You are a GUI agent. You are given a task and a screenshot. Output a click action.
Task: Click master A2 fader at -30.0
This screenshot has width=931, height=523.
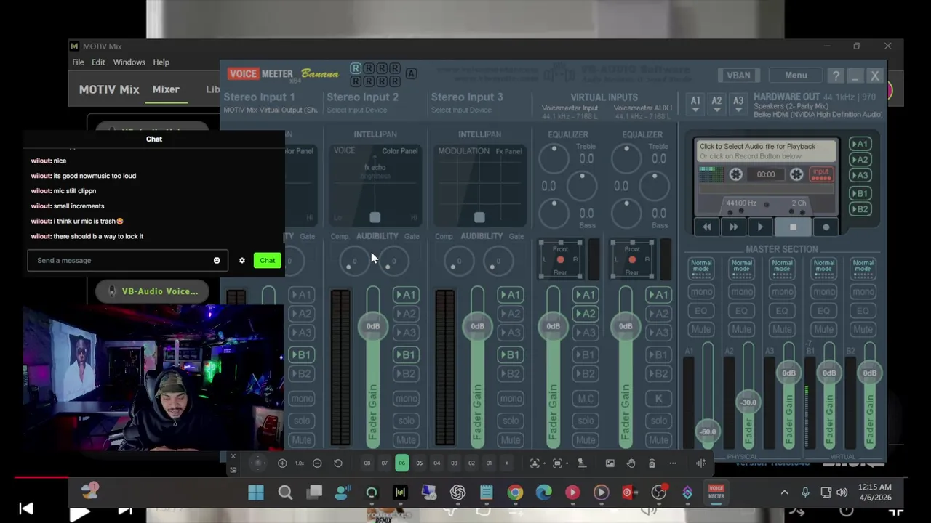pos(748,402)
